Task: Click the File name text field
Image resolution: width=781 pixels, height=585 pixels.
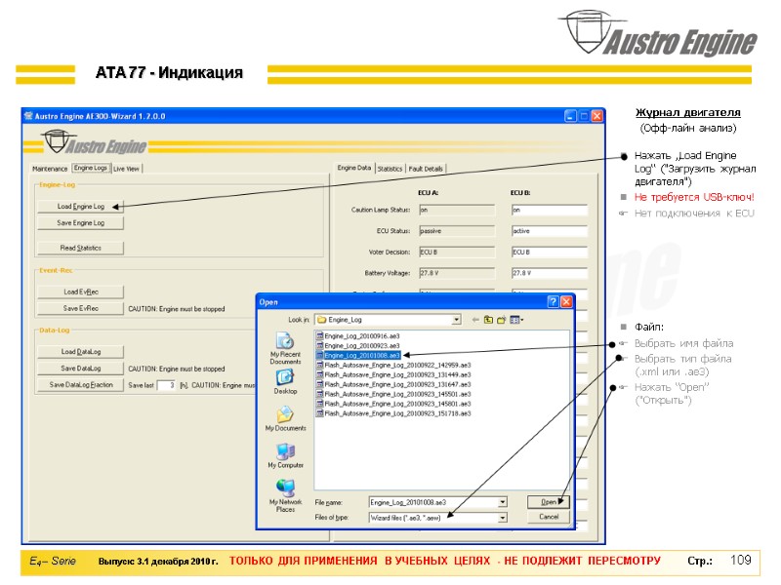Action: coord(433,502)
